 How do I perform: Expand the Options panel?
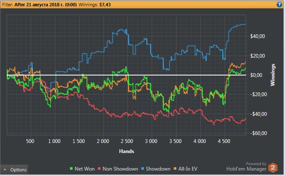coord(14,170)
